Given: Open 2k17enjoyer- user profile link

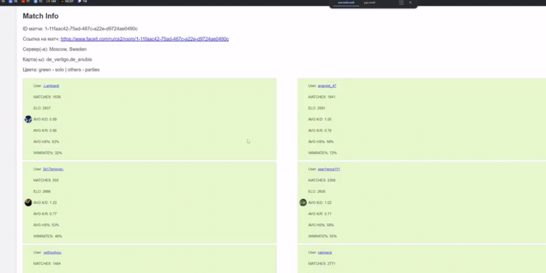Looking at the screenshot, I should [53, 169].
